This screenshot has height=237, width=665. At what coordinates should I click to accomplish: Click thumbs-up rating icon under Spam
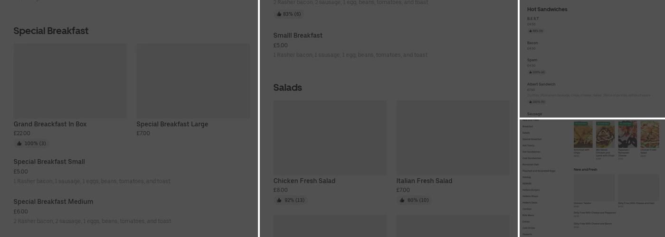(531, 73)
